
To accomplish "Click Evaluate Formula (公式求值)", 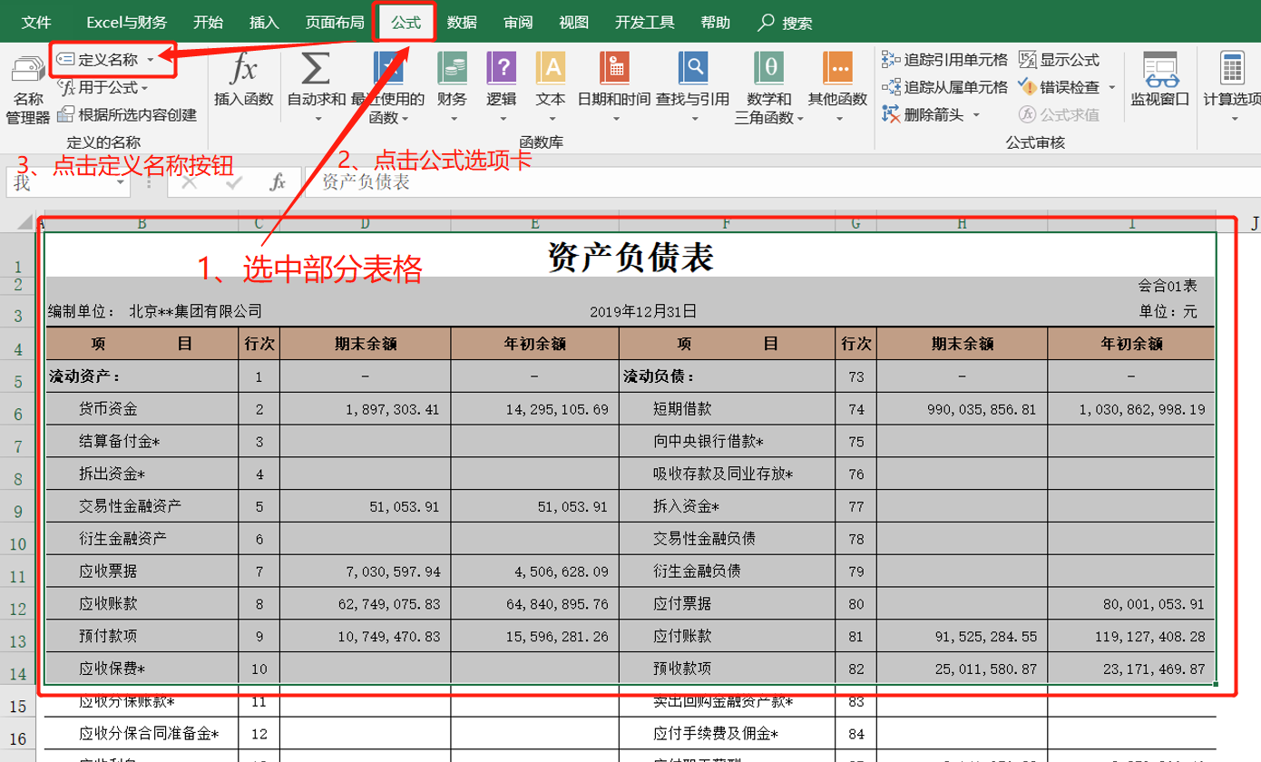I will tap(1060, 114).
